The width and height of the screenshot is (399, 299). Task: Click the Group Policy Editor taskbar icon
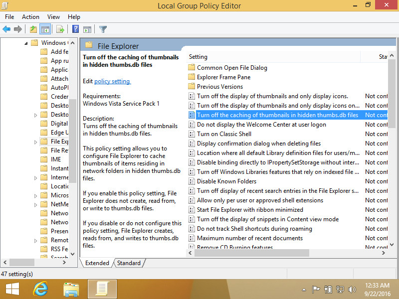(102, 289)
